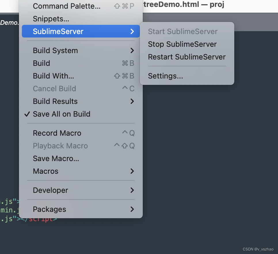Image resolution: width=278 pixels, height=254 pixels.
Task: Click the treeDemo.html window title
Action: 184,5
